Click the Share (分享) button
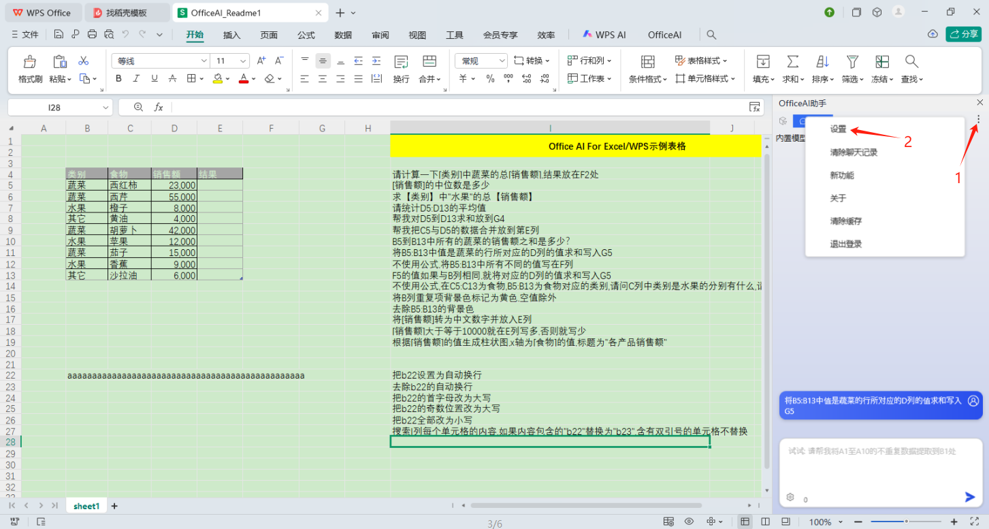The height and width of the screenshot is (529, 989). [x=963, y=34]
